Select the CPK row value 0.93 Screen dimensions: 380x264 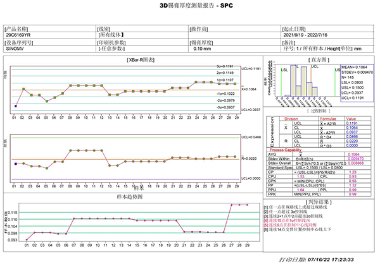coord(353,181)
